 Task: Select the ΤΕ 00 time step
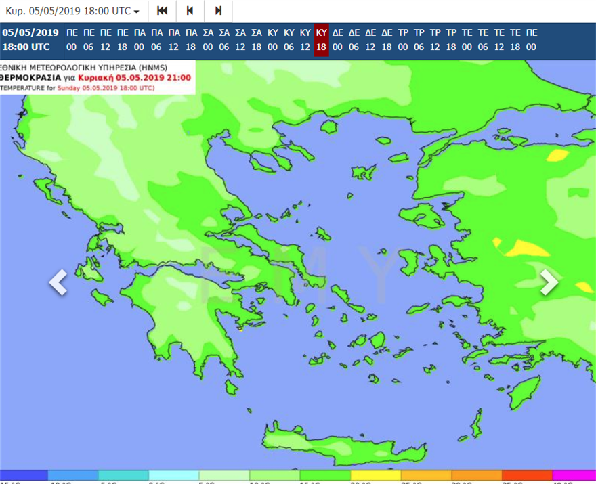coord(467,40)
